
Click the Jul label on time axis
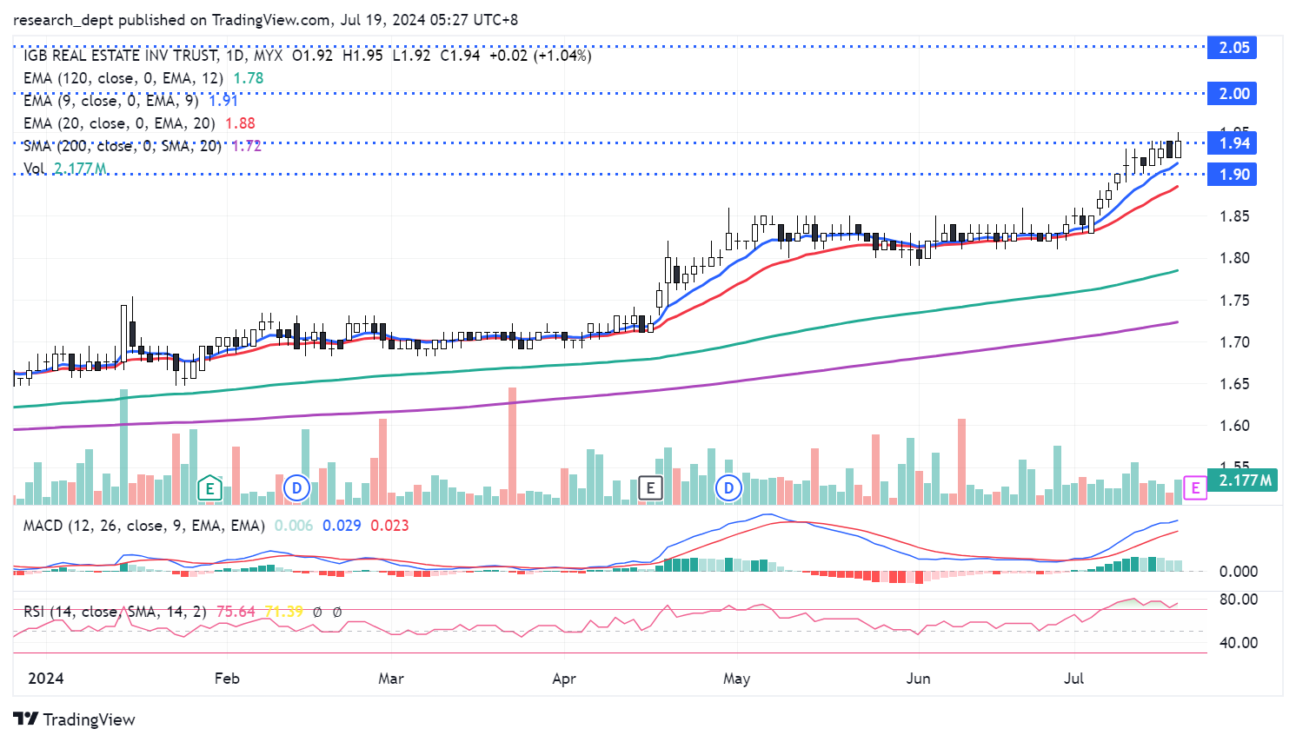click(x=1073, y=679)
